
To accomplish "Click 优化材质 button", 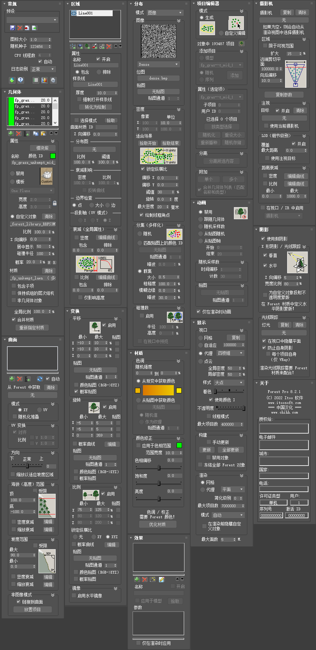I will tap(158, 524).
